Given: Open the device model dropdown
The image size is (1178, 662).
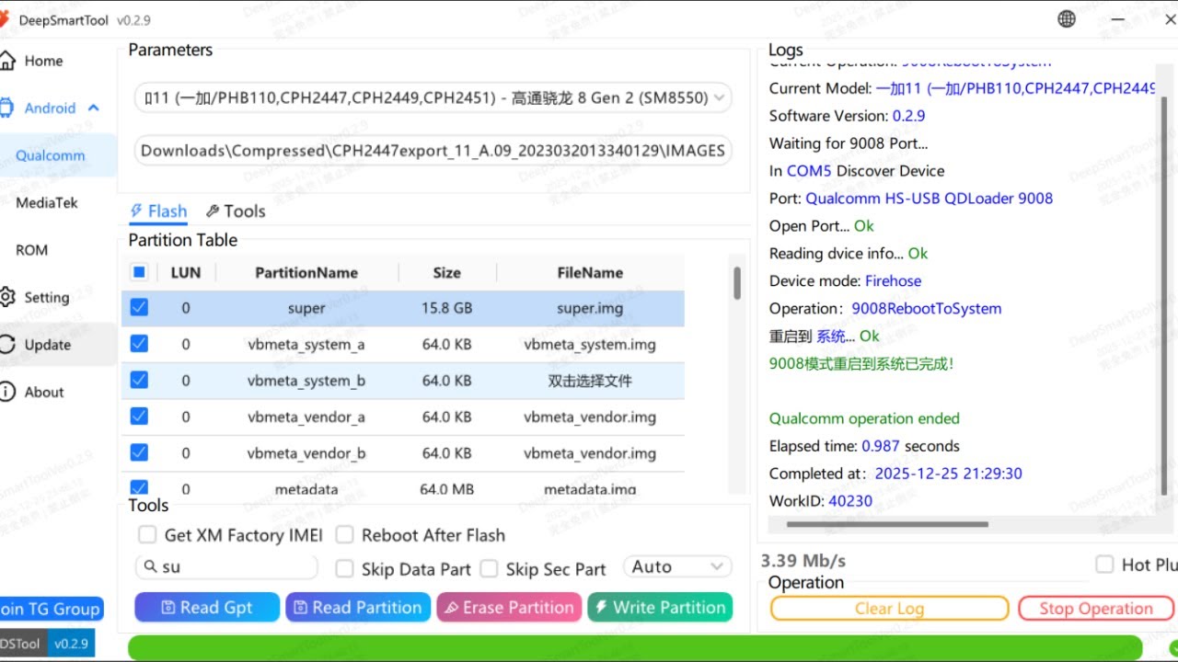Looking at the screenshot, I should (x=433, y=97).
